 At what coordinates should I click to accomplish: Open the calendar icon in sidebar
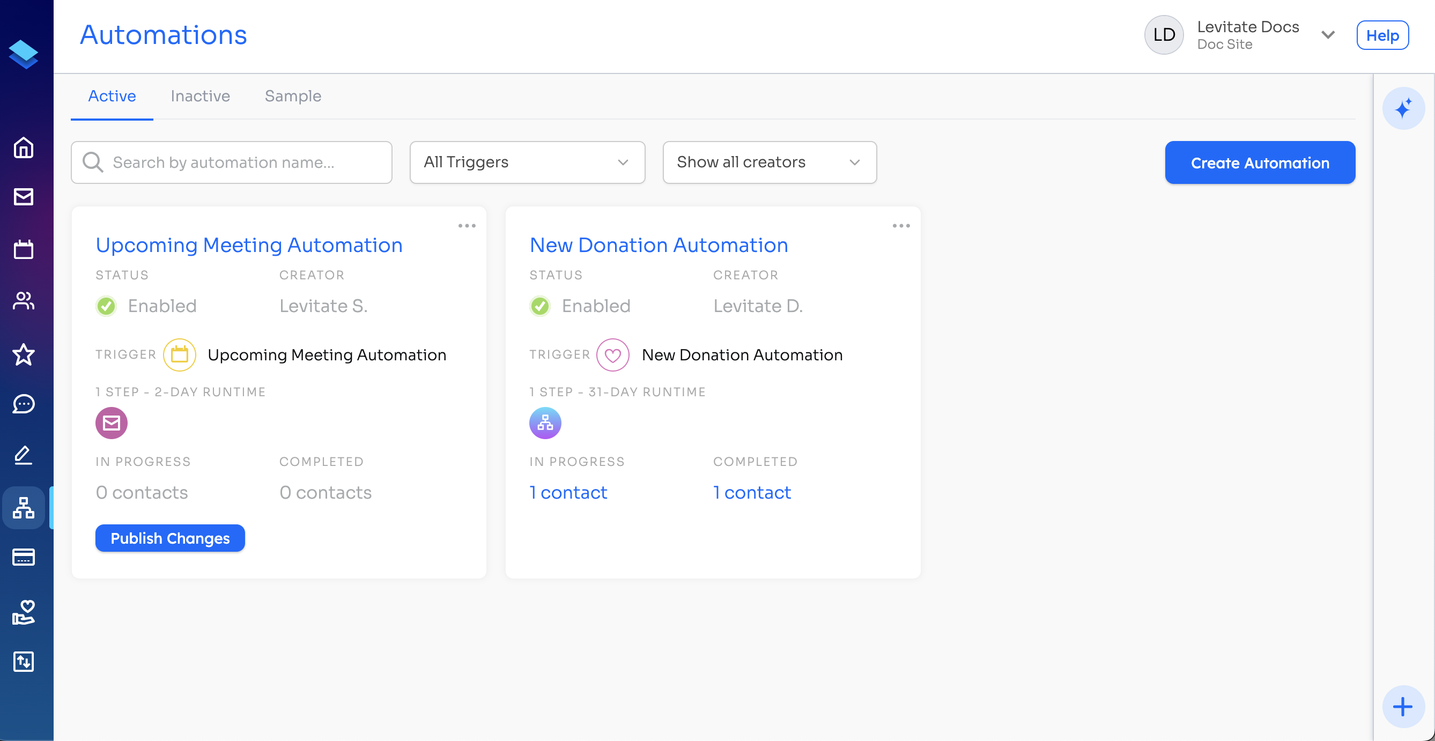click(24, 249)
